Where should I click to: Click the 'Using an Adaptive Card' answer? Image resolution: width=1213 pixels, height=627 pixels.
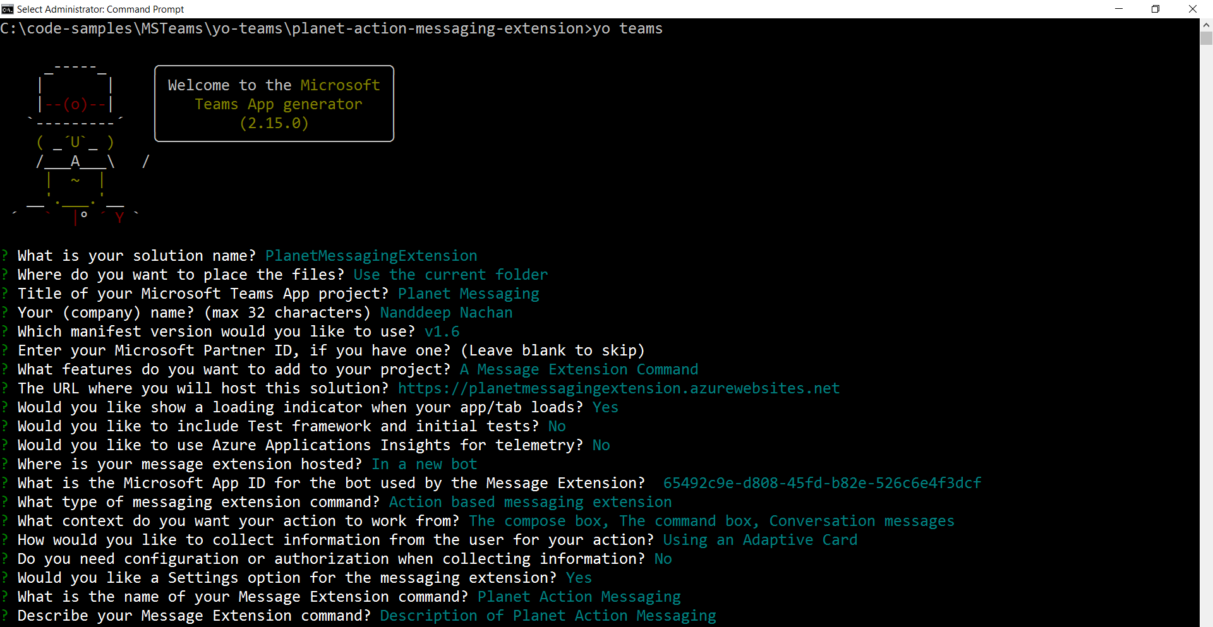click(760, 540)
